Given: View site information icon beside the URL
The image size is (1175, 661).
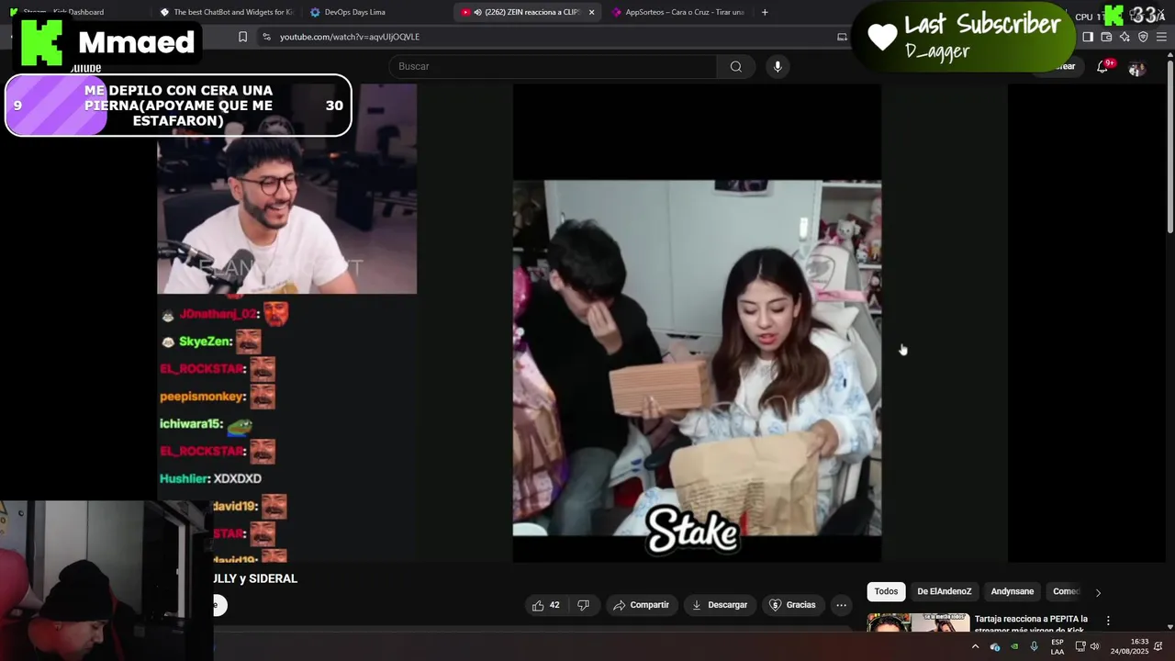Looking at the screenshot, I should [266, 37].
